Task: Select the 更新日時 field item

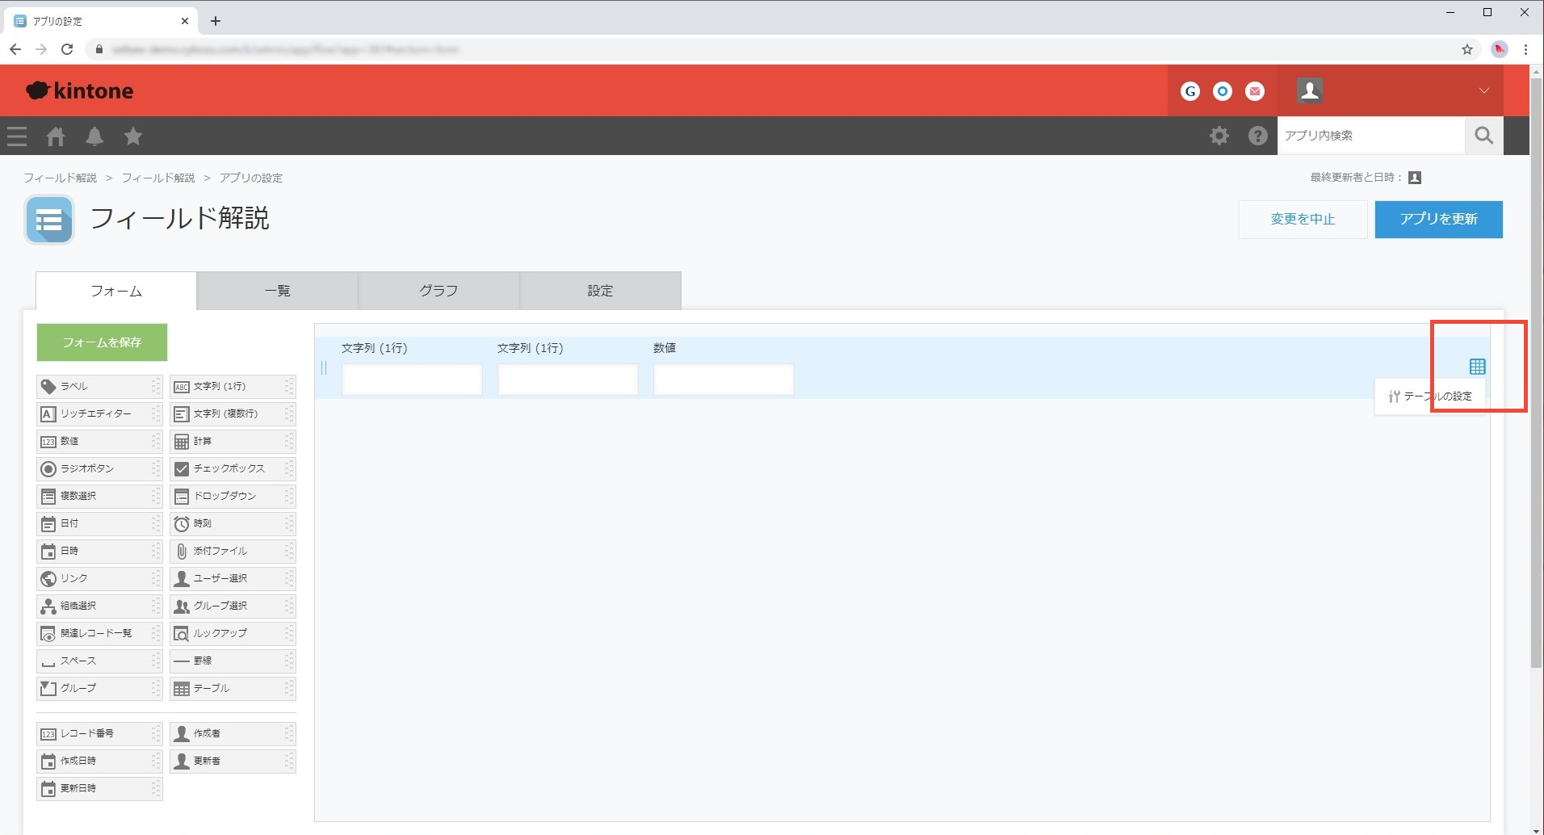Action: [99, 789]
